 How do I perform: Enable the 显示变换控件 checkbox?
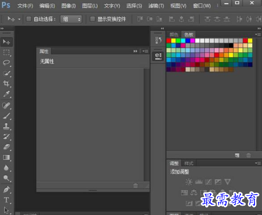click(92, 19)
